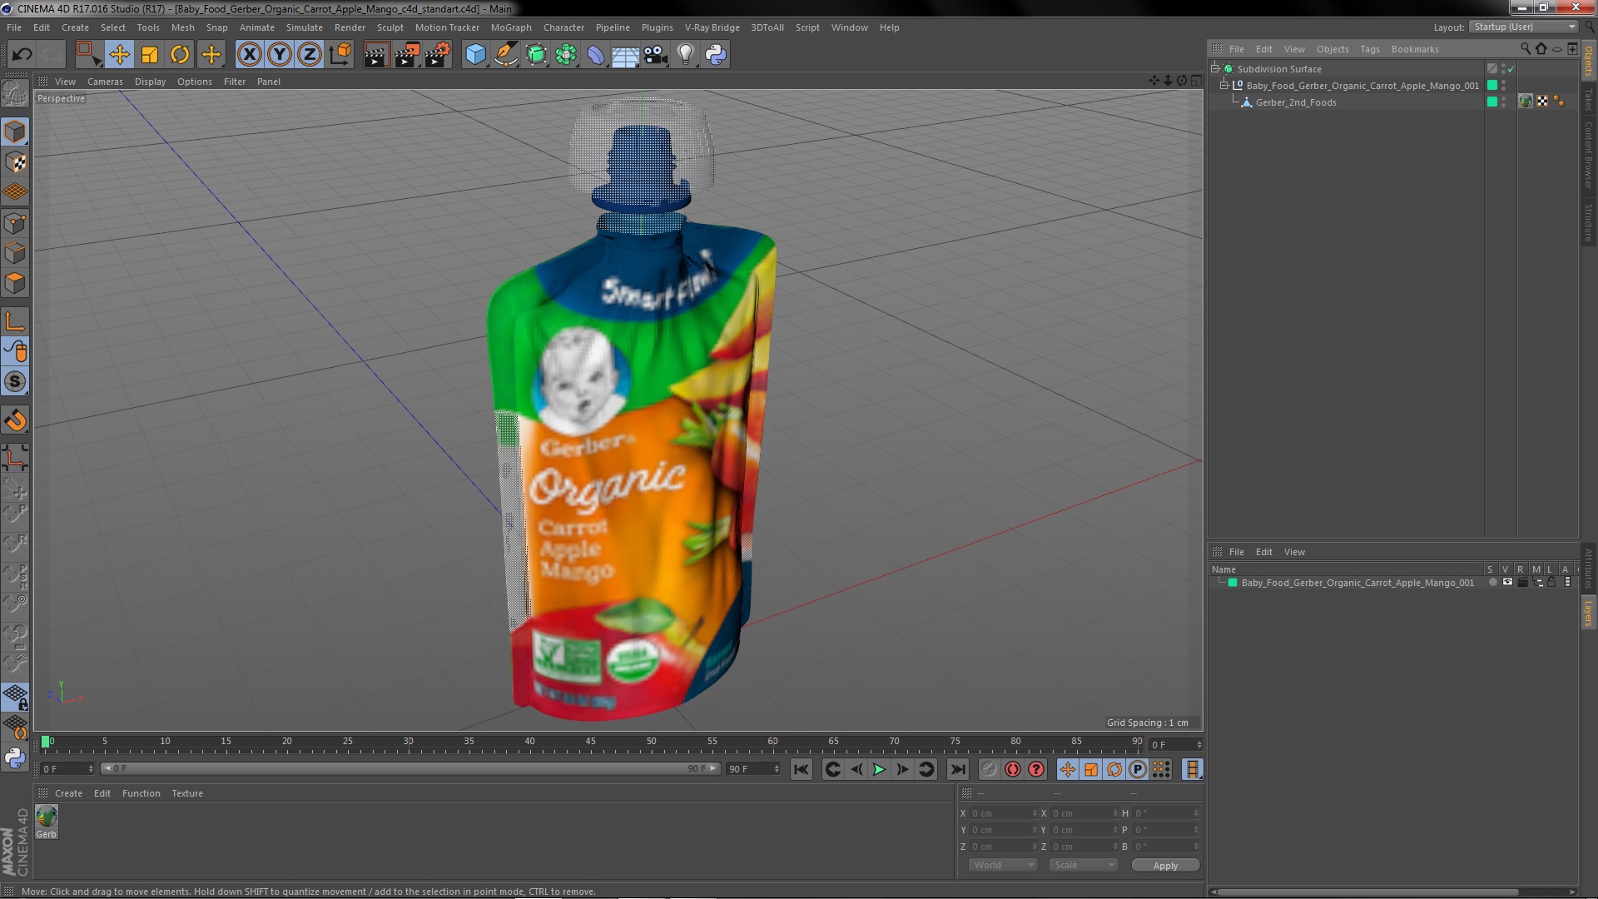The image size is (1598, 899).
Task: Collapse the Subdivision Surface tree item
Action: [x=1215, y=68]
